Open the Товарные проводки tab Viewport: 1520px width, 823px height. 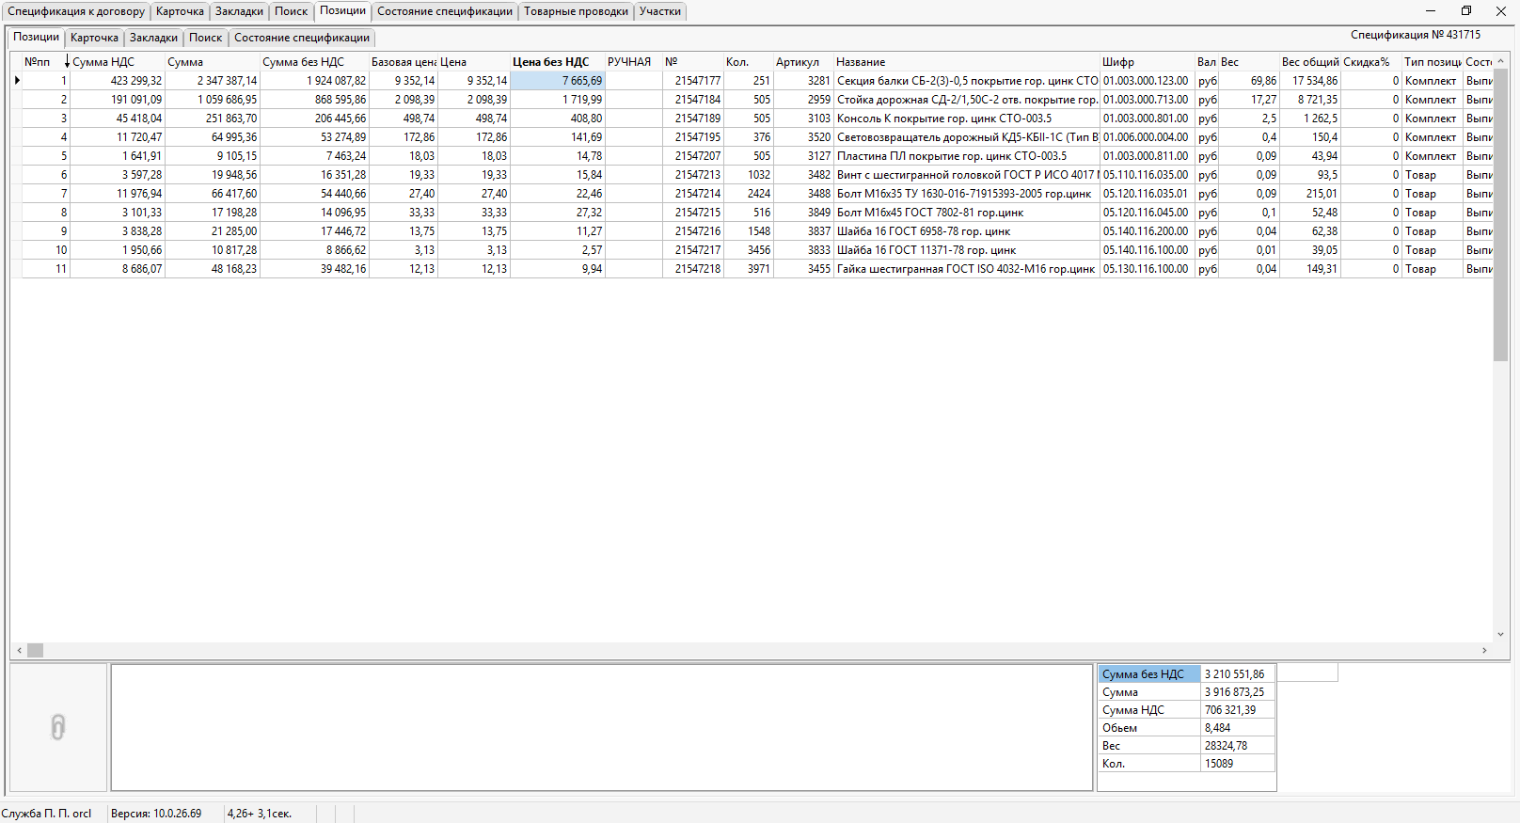[x=576, y=11]
